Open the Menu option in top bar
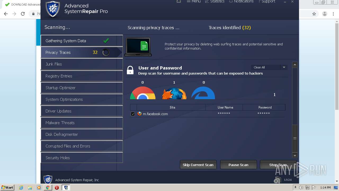The width and height of the screenshot is (339, 191). [x=194, y=1]
